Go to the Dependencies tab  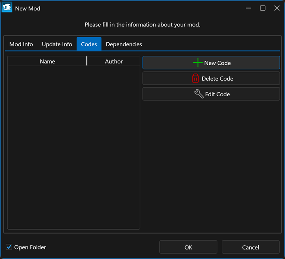click(124, 44)
